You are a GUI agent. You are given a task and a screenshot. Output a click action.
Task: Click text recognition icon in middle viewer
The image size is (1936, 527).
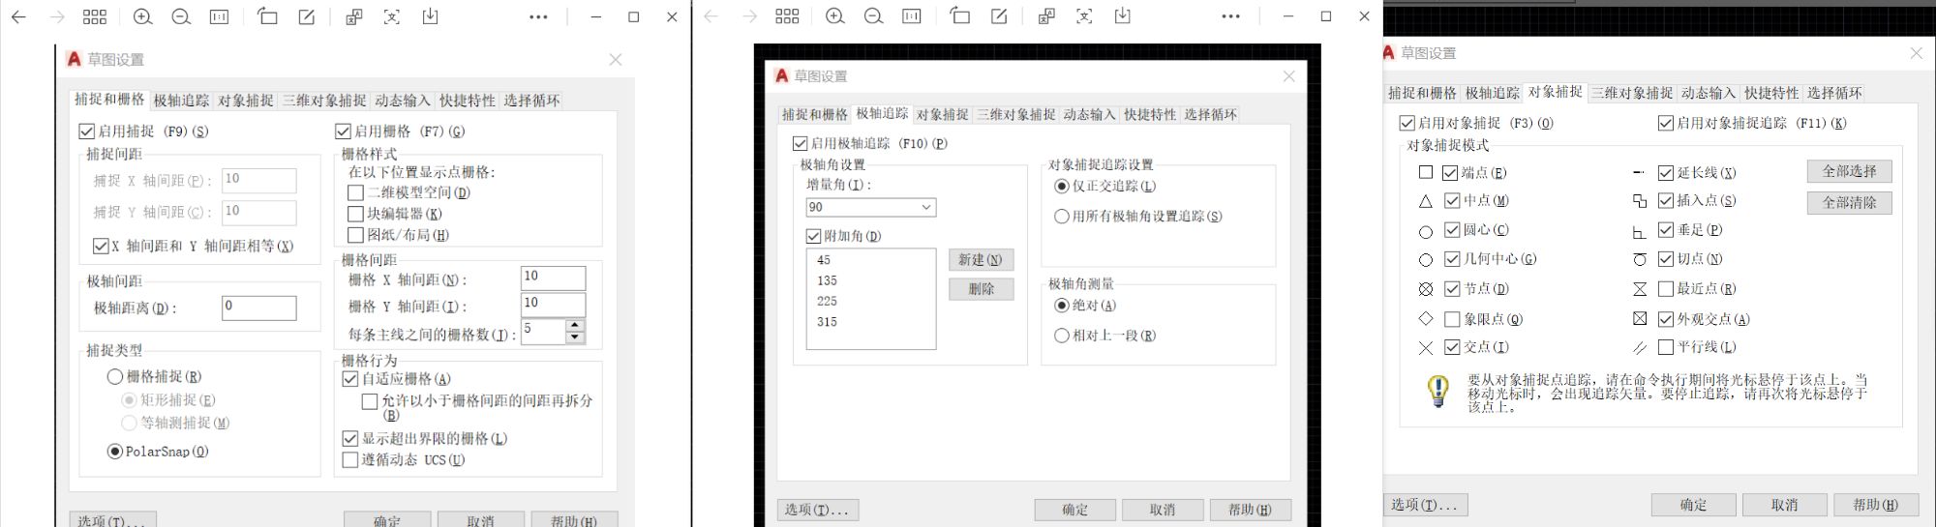(1084, 16)
